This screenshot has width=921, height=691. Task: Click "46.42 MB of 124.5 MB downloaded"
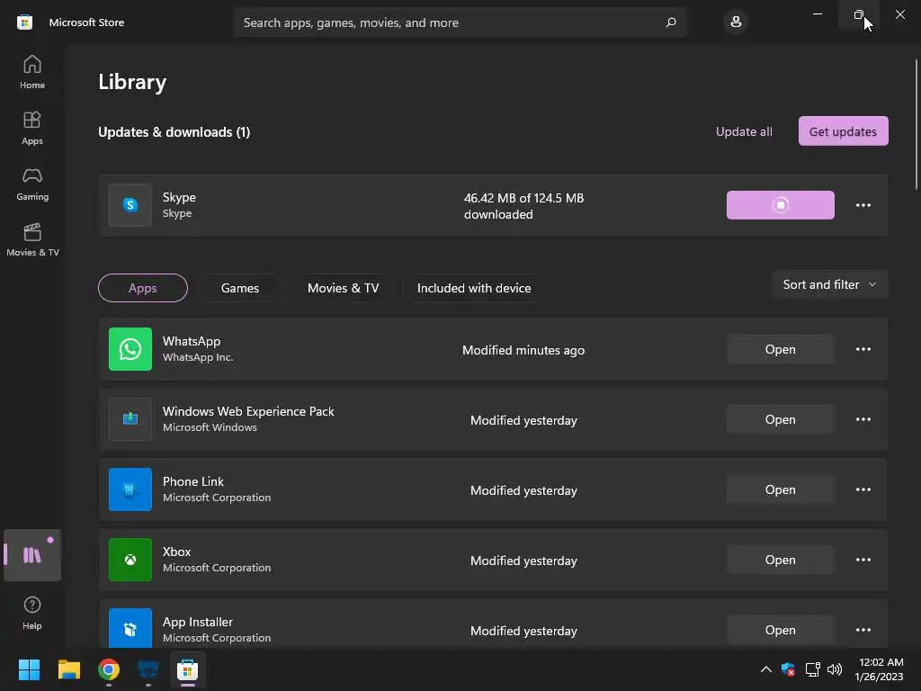click(x=524, y=206)
